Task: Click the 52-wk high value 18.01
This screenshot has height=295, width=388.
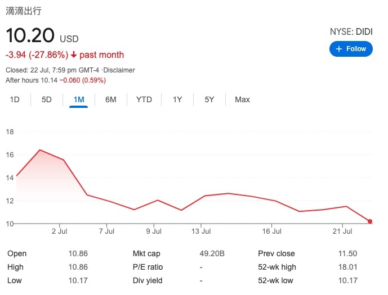Action: click(x=347, y=267)
